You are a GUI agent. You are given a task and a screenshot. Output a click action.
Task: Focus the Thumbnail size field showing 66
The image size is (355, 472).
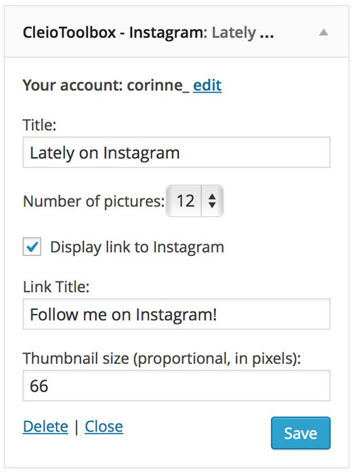coord(177,385)
